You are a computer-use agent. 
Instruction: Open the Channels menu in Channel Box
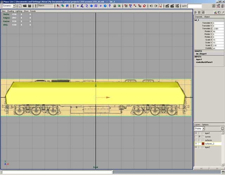(x=198, y=16)
